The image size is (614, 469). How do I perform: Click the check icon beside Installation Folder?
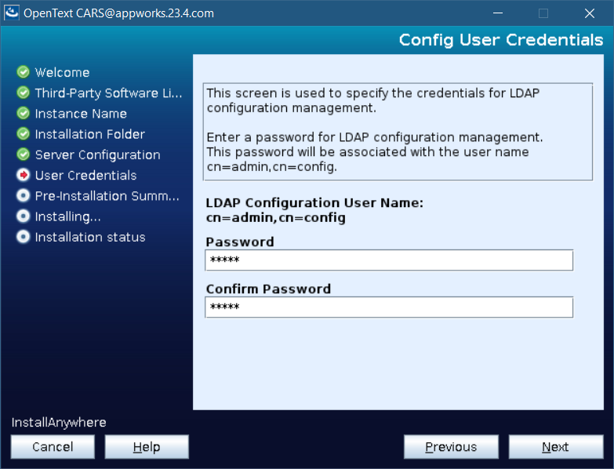[x=23, y=133]
